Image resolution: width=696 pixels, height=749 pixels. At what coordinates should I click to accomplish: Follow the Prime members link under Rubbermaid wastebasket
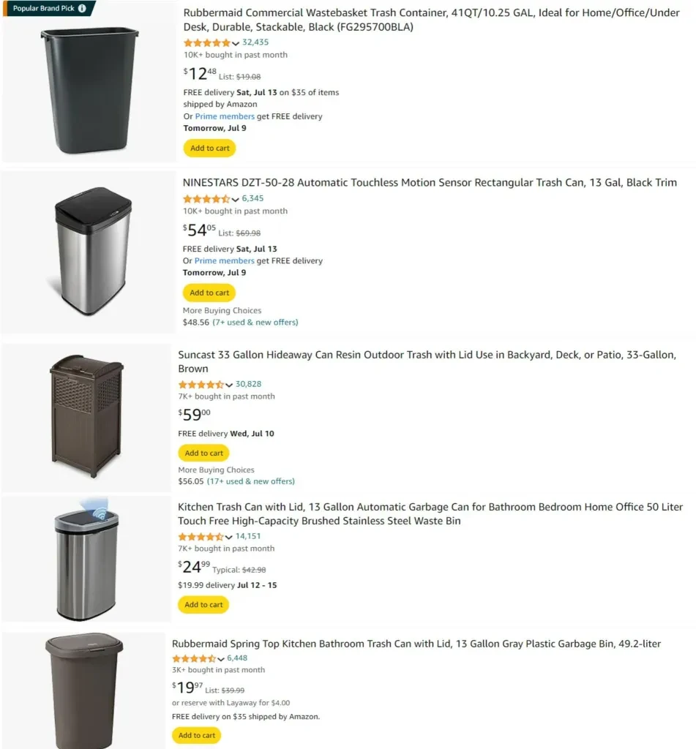pyautogui.click(x=225, y=116)
